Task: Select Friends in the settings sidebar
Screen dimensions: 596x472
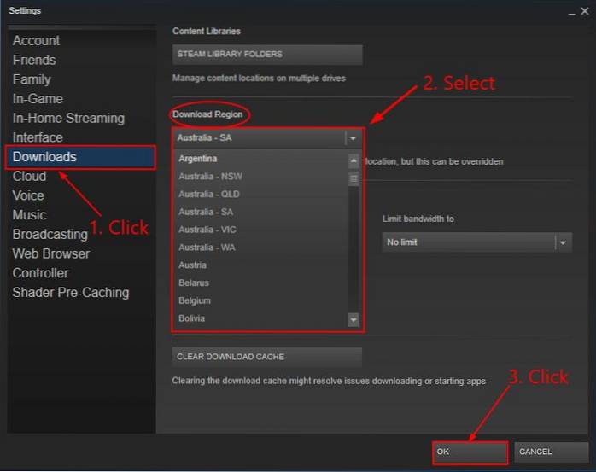Action: tap(34, 60)
